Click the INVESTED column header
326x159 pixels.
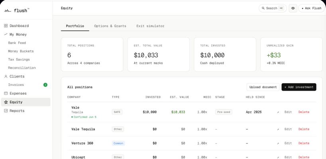pos(153,97)
